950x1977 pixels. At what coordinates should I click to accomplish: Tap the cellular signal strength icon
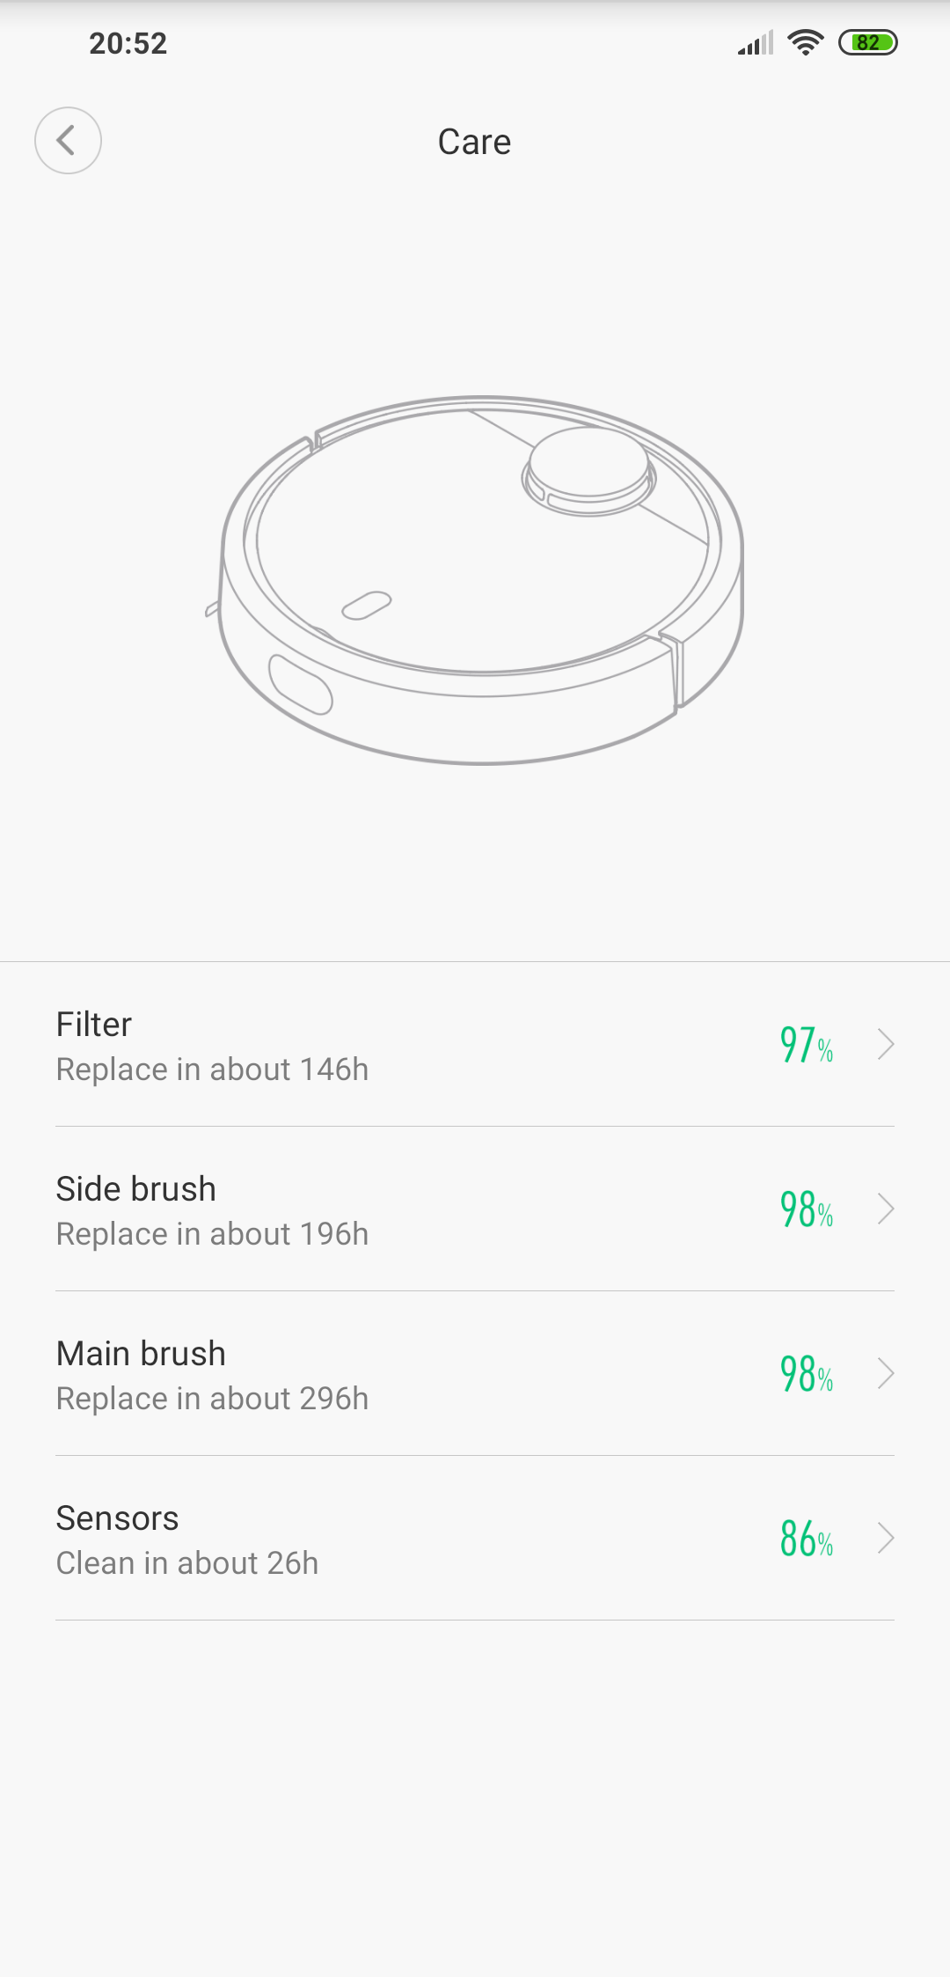(x=756, y=42)
